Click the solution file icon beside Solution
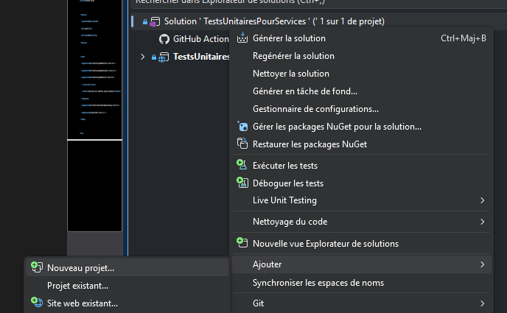Viewport: 507px width, 313px height. (x=155, y=22)
